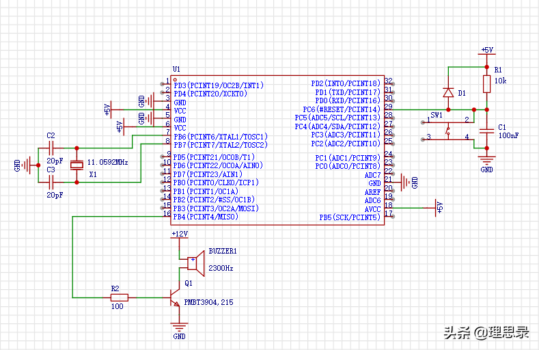
Task: Select the PMBT3904,215 part label
Action: (x=208, y=302)
